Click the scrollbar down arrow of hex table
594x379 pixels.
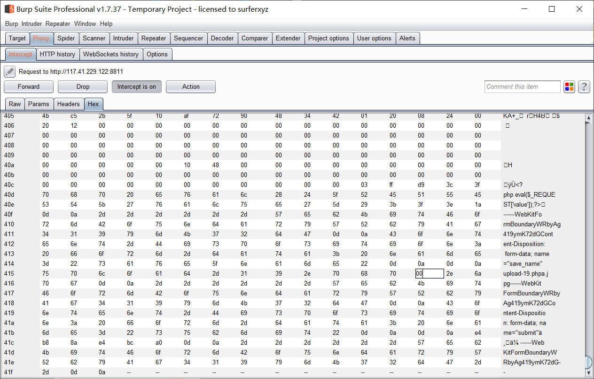coord(588,373)
